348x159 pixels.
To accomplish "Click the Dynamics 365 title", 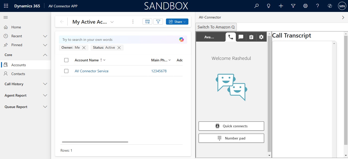I will coord(27,6).
